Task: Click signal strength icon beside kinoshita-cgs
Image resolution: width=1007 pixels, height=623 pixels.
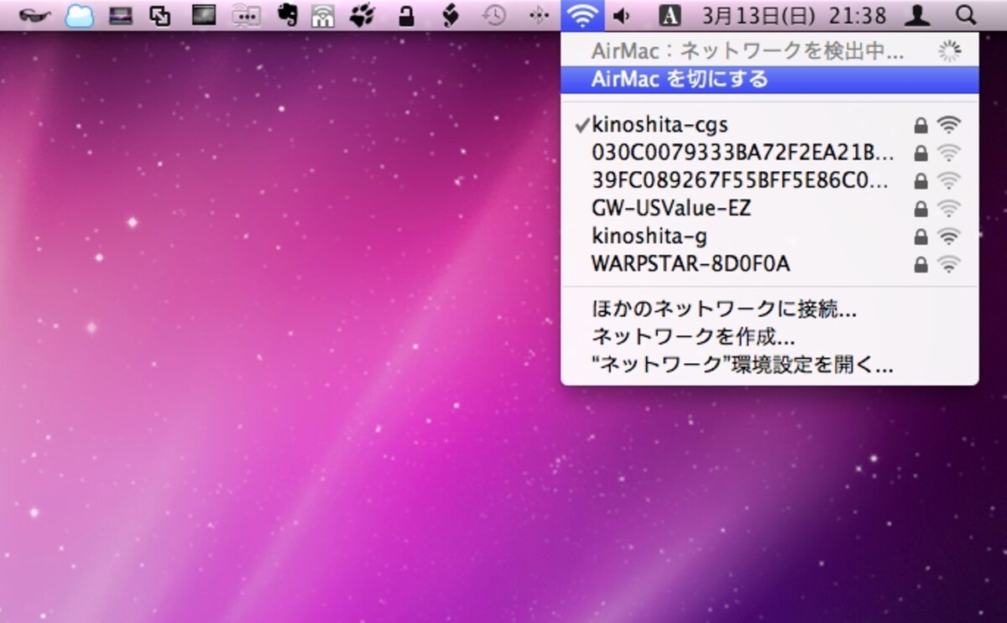Action: point(949,125)
